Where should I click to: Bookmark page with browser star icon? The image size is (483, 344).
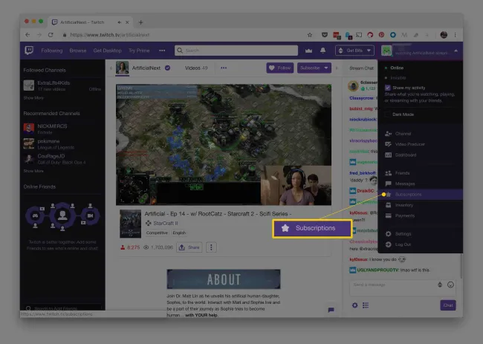pos(310,35)
